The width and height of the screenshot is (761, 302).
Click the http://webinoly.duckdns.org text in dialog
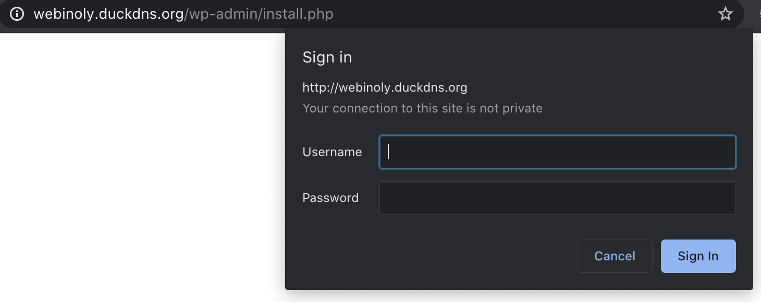coord(385,87)
